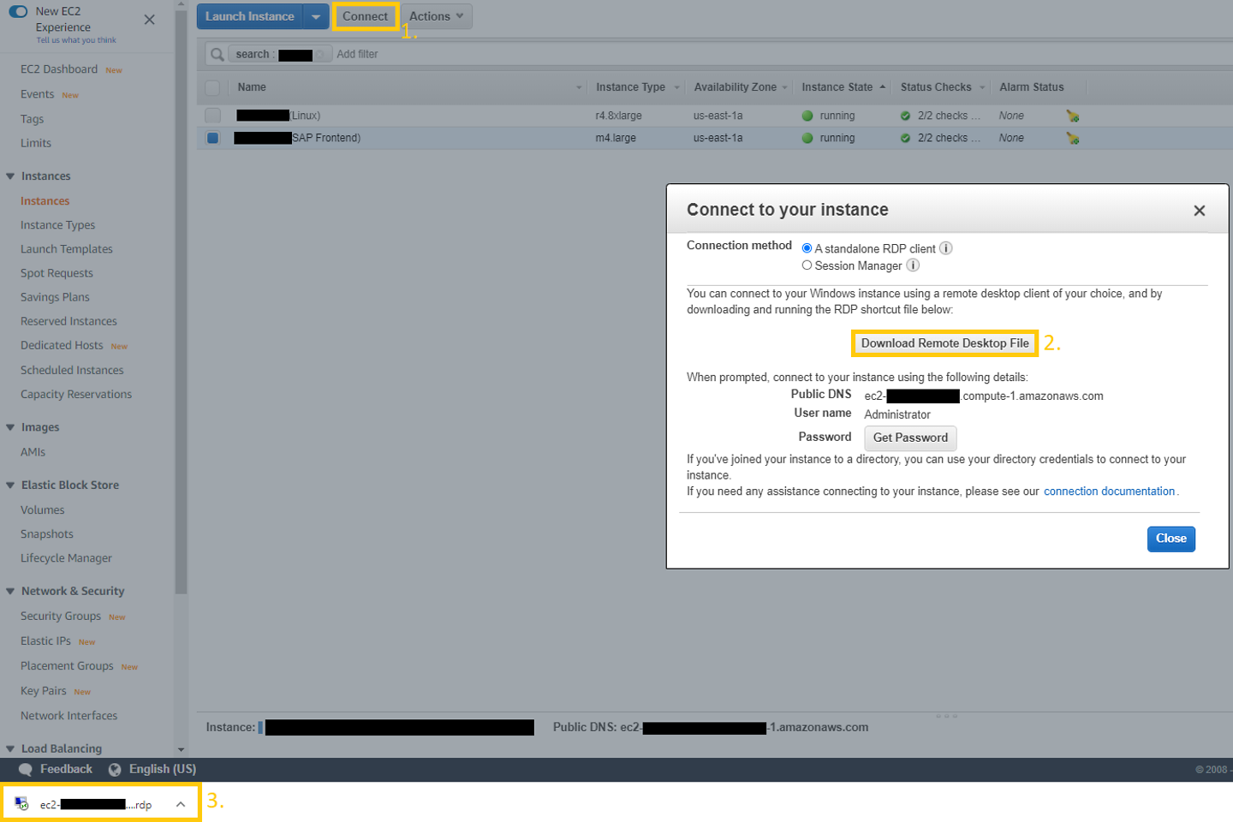Click the downloaded rdp file icon
1233x822 pixels.
click(x=21, y=804)
